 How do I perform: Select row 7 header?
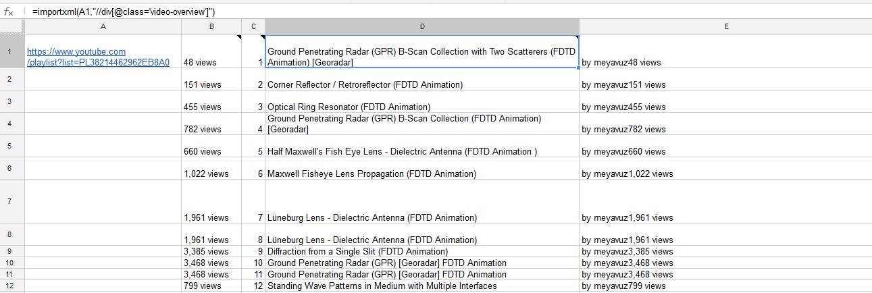click(12, 201)
